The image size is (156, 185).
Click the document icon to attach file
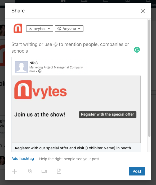(x=59, y=171)
